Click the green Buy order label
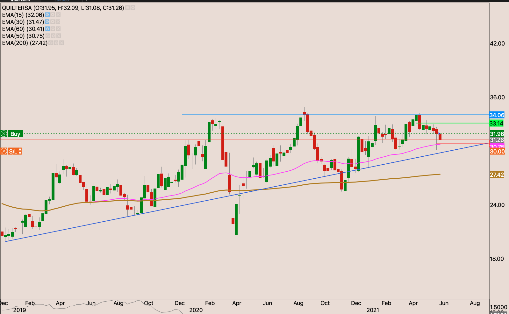The height and width of the screenshot is (314, 509). click(x=15, y=134)
